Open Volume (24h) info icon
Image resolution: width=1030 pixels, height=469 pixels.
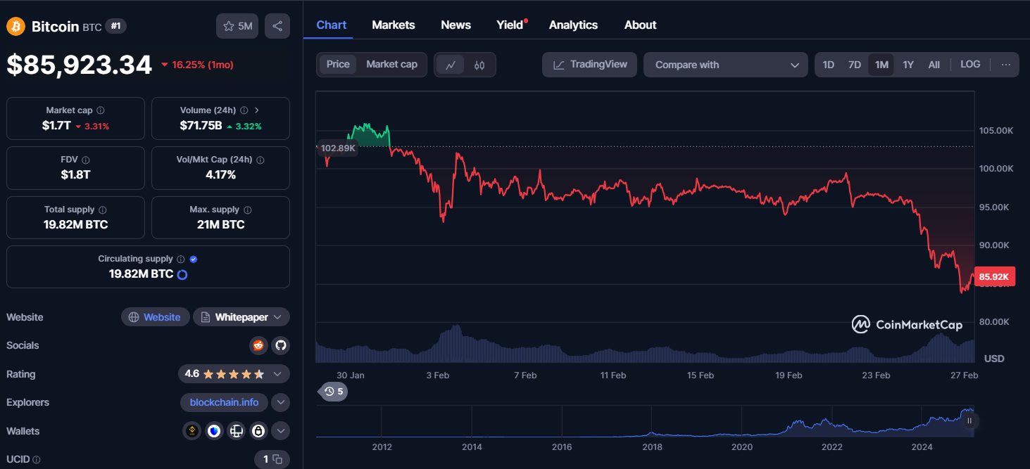pyautogui.click(x=244, y=110)
